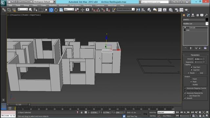Select the Mesh output radio button

click(191, 82)
